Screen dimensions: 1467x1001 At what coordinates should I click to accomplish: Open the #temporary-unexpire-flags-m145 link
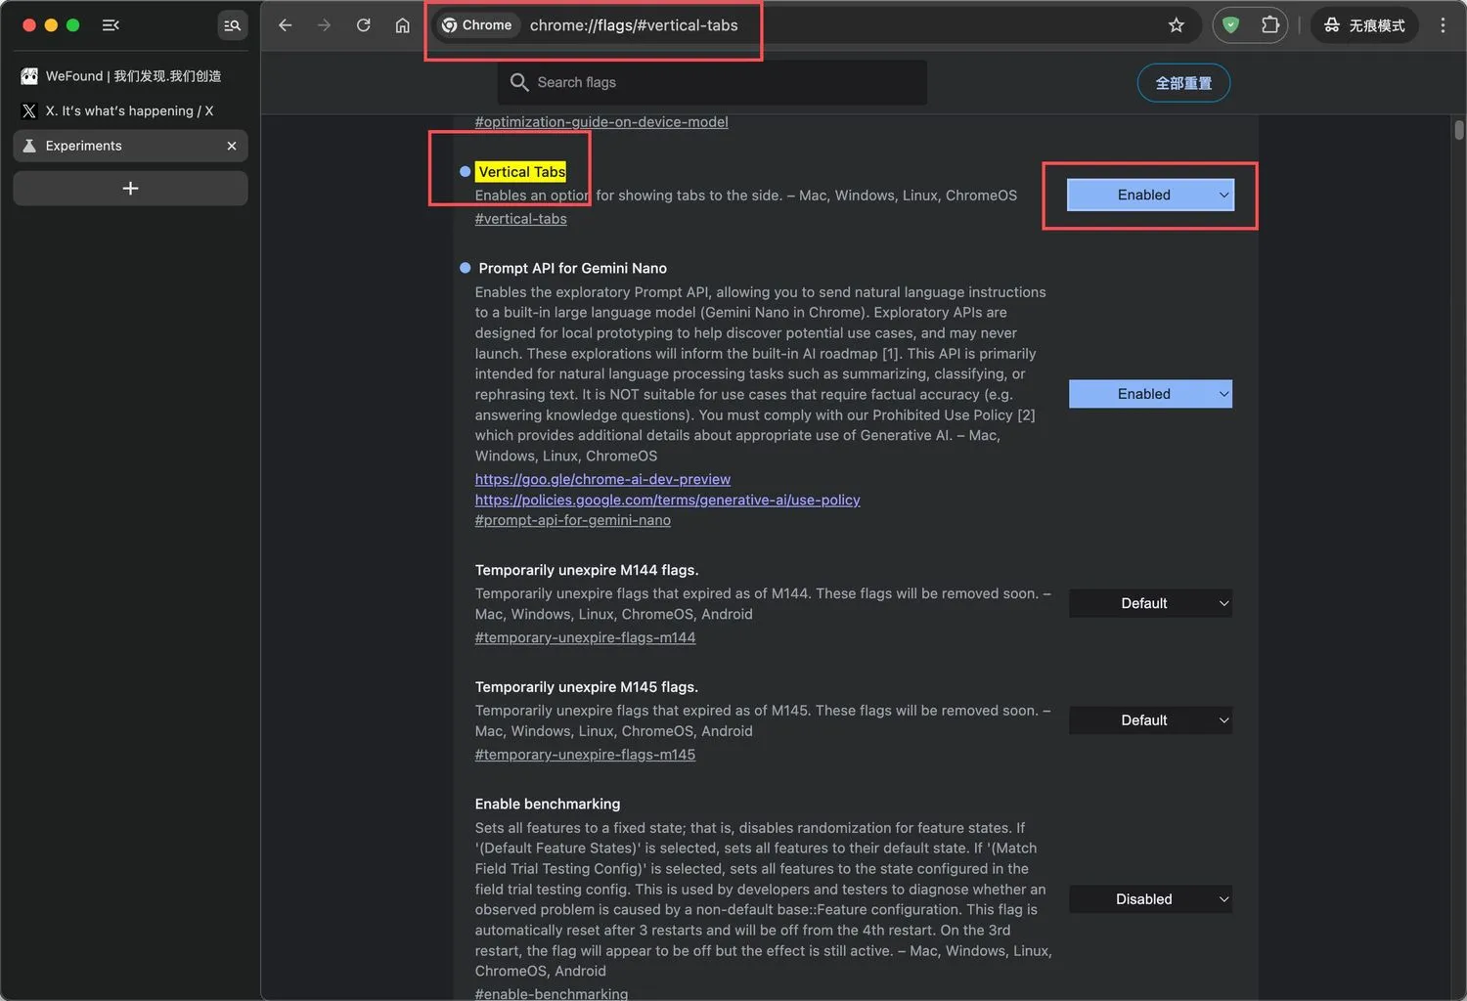(x=586, y=755)
